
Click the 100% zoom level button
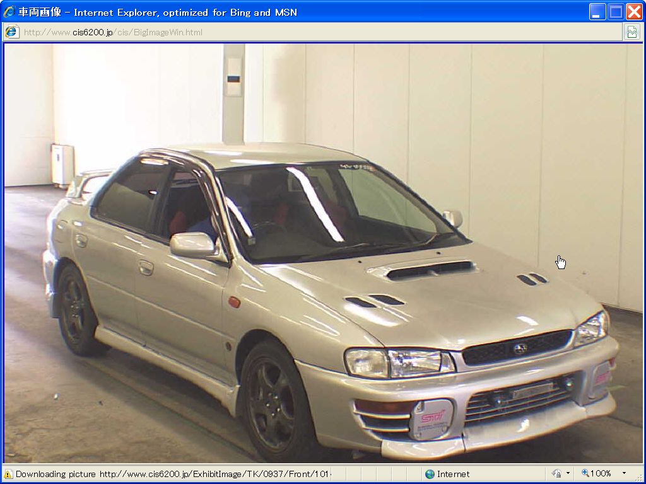(x=600, y=474)
